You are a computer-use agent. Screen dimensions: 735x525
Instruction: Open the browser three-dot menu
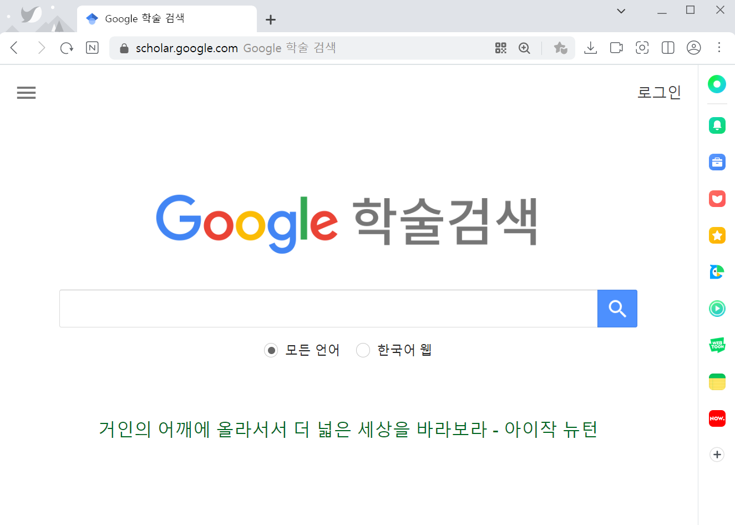pos(719,48)
